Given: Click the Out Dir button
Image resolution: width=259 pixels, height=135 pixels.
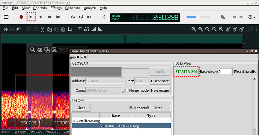Looking at the screenshot, I should 160,72.
